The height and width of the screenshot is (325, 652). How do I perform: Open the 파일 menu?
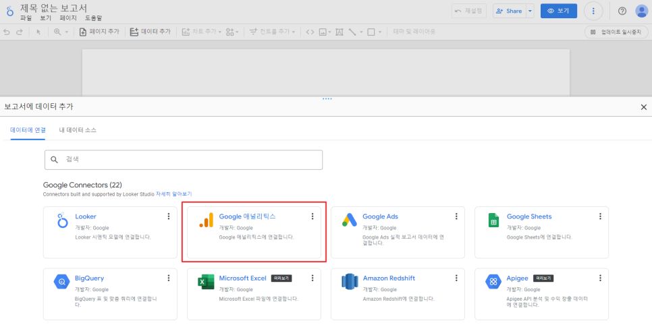click(x=26, y=18)
